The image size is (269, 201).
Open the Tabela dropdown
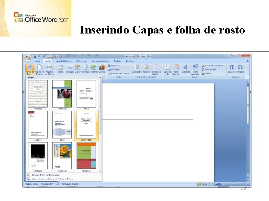[61, 69]
